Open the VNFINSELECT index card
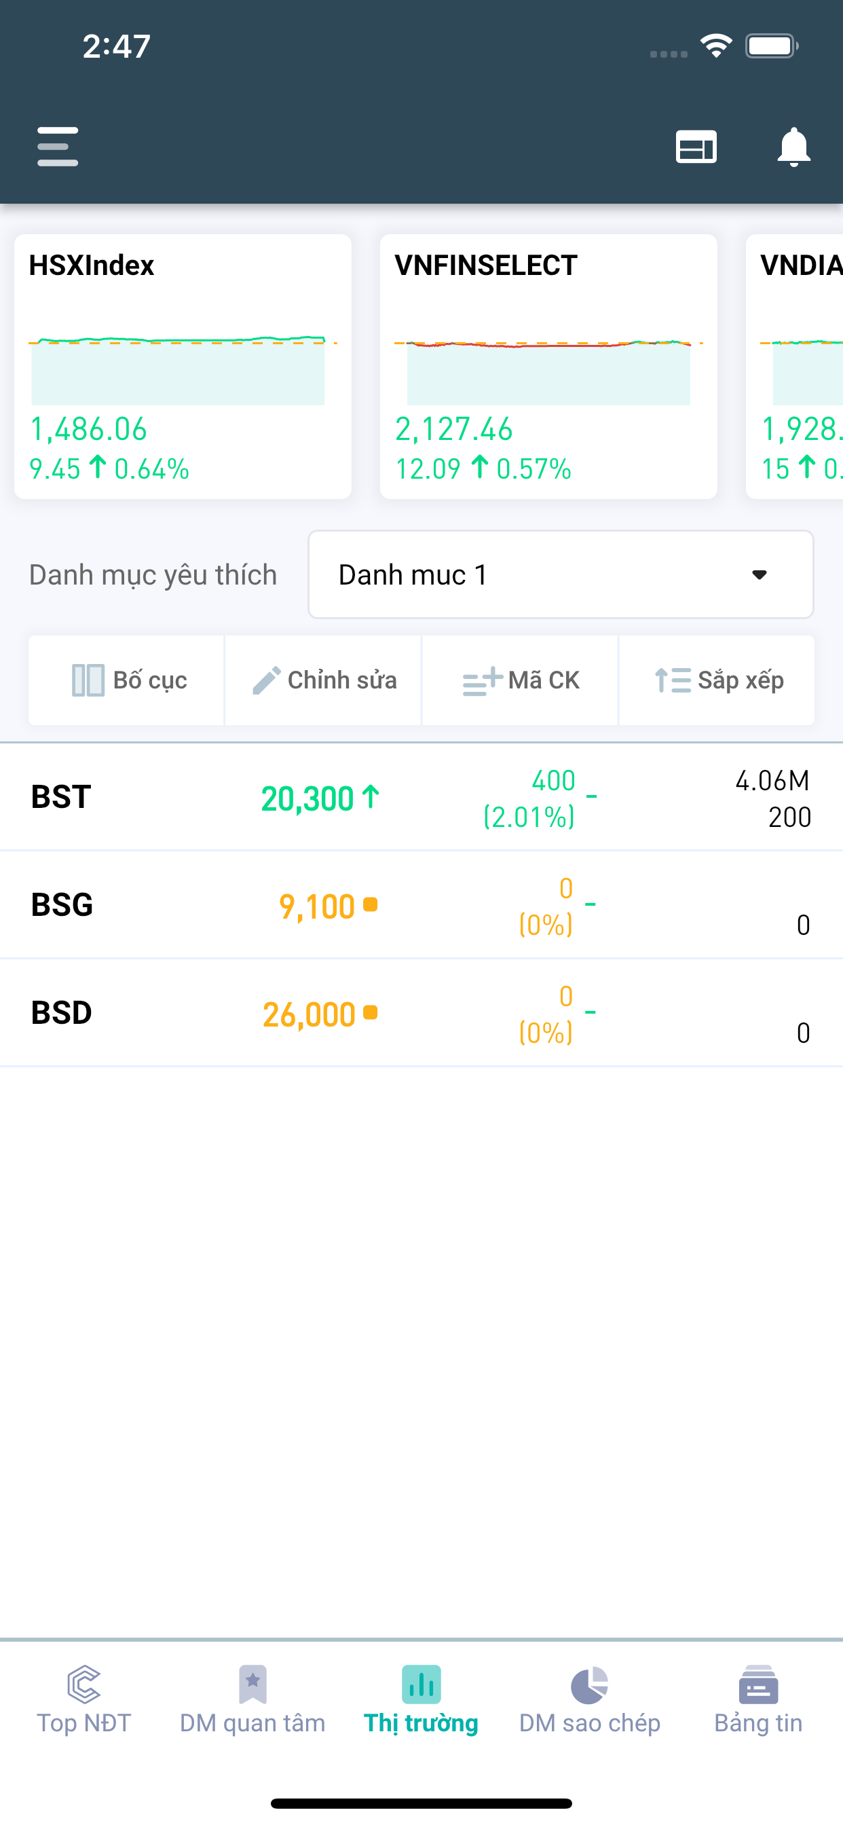Viewport: 843px width, 1825px height. tap(548, 366)
